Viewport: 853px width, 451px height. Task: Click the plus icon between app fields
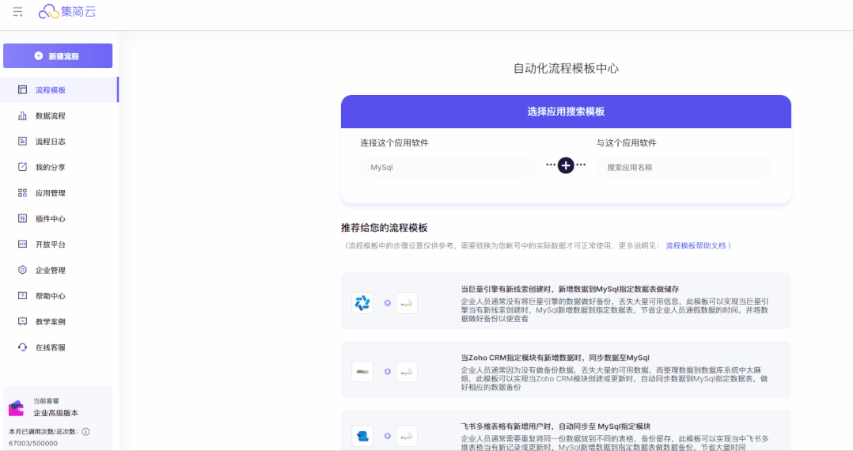coord(566,165)
